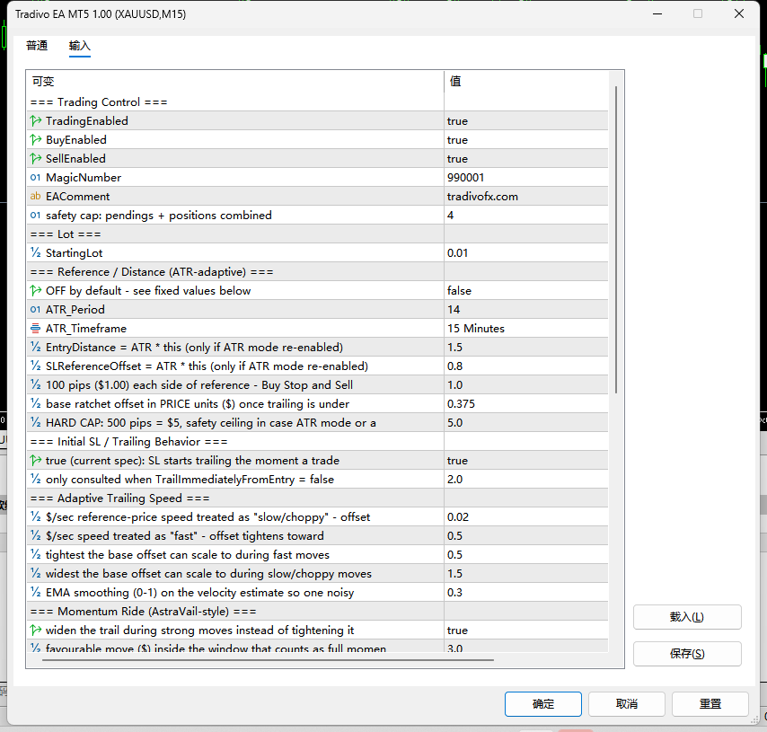The height and width of the screenshot is (732, 767).
Task: Click the 载入(L) button
Action: coord(687,616)
